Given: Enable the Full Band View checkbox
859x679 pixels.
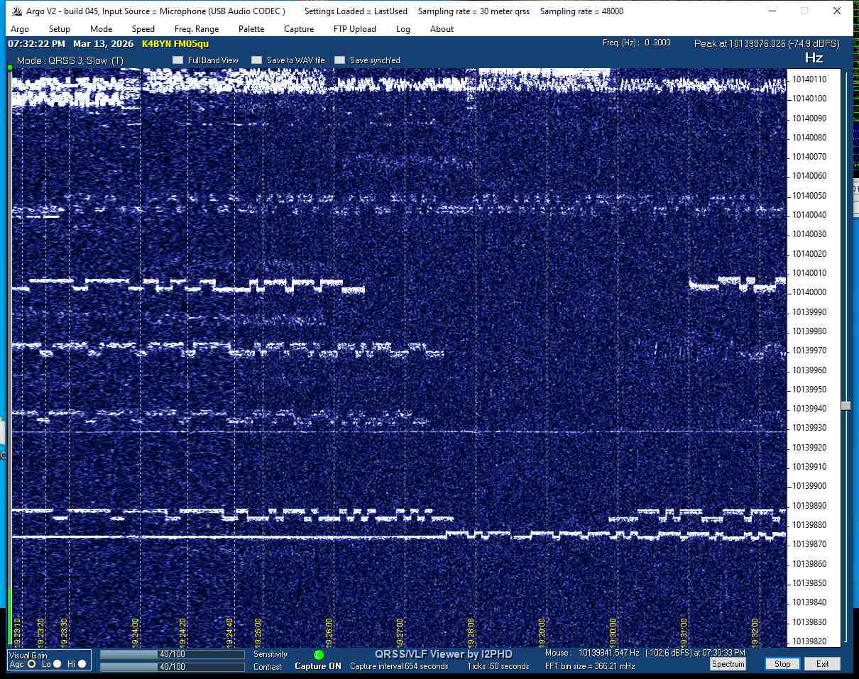Looking at the screenshot, I should pyautogui.click(x=177, y=60).
